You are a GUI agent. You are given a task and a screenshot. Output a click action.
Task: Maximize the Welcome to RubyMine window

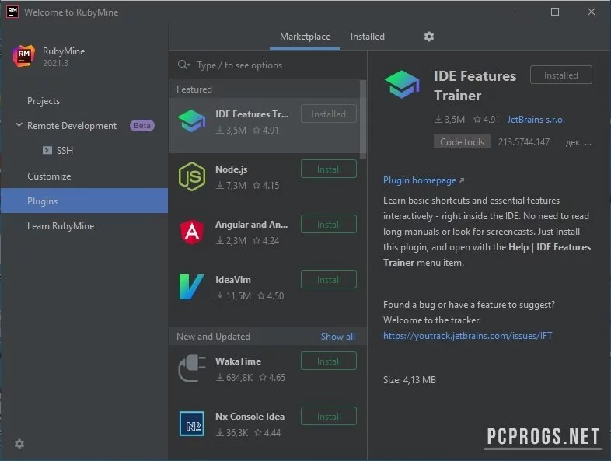555,12
